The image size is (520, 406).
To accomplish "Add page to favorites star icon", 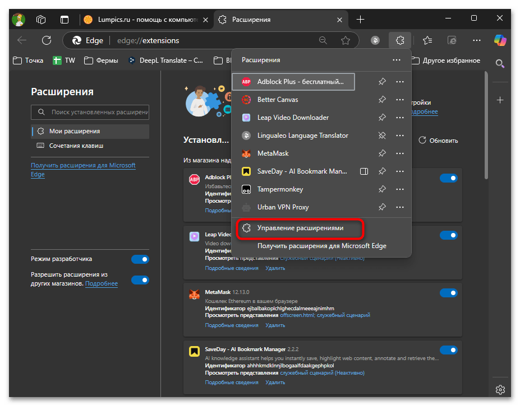I will click(x=346, y=40).
